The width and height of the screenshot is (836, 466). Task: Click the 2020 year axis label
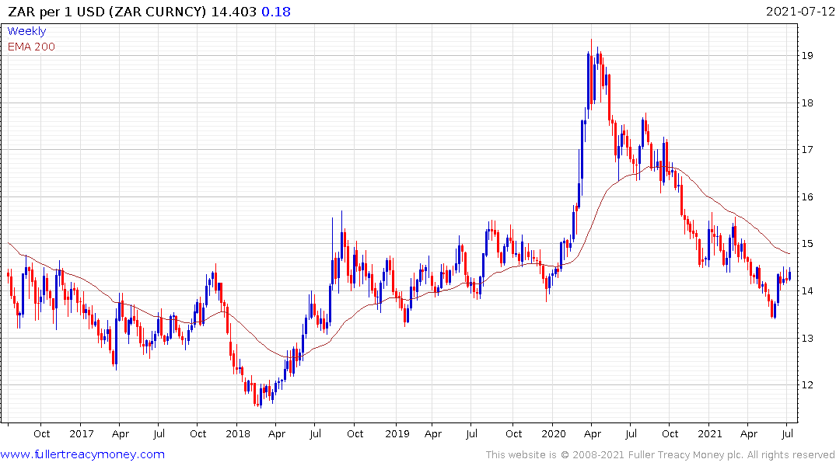554,433
